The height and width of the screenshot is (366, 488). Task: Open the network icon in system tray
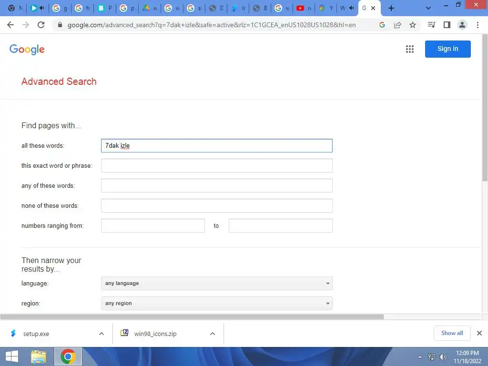[x=432, y=356]
